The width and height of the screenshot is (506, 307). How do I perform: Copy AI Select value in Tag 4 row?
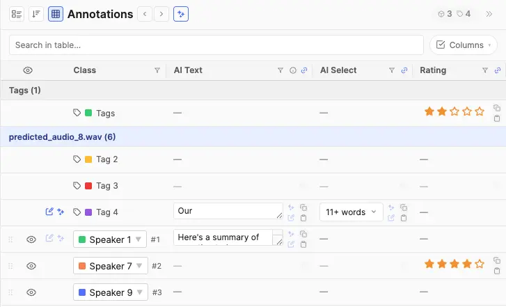(x=404, y=207)
